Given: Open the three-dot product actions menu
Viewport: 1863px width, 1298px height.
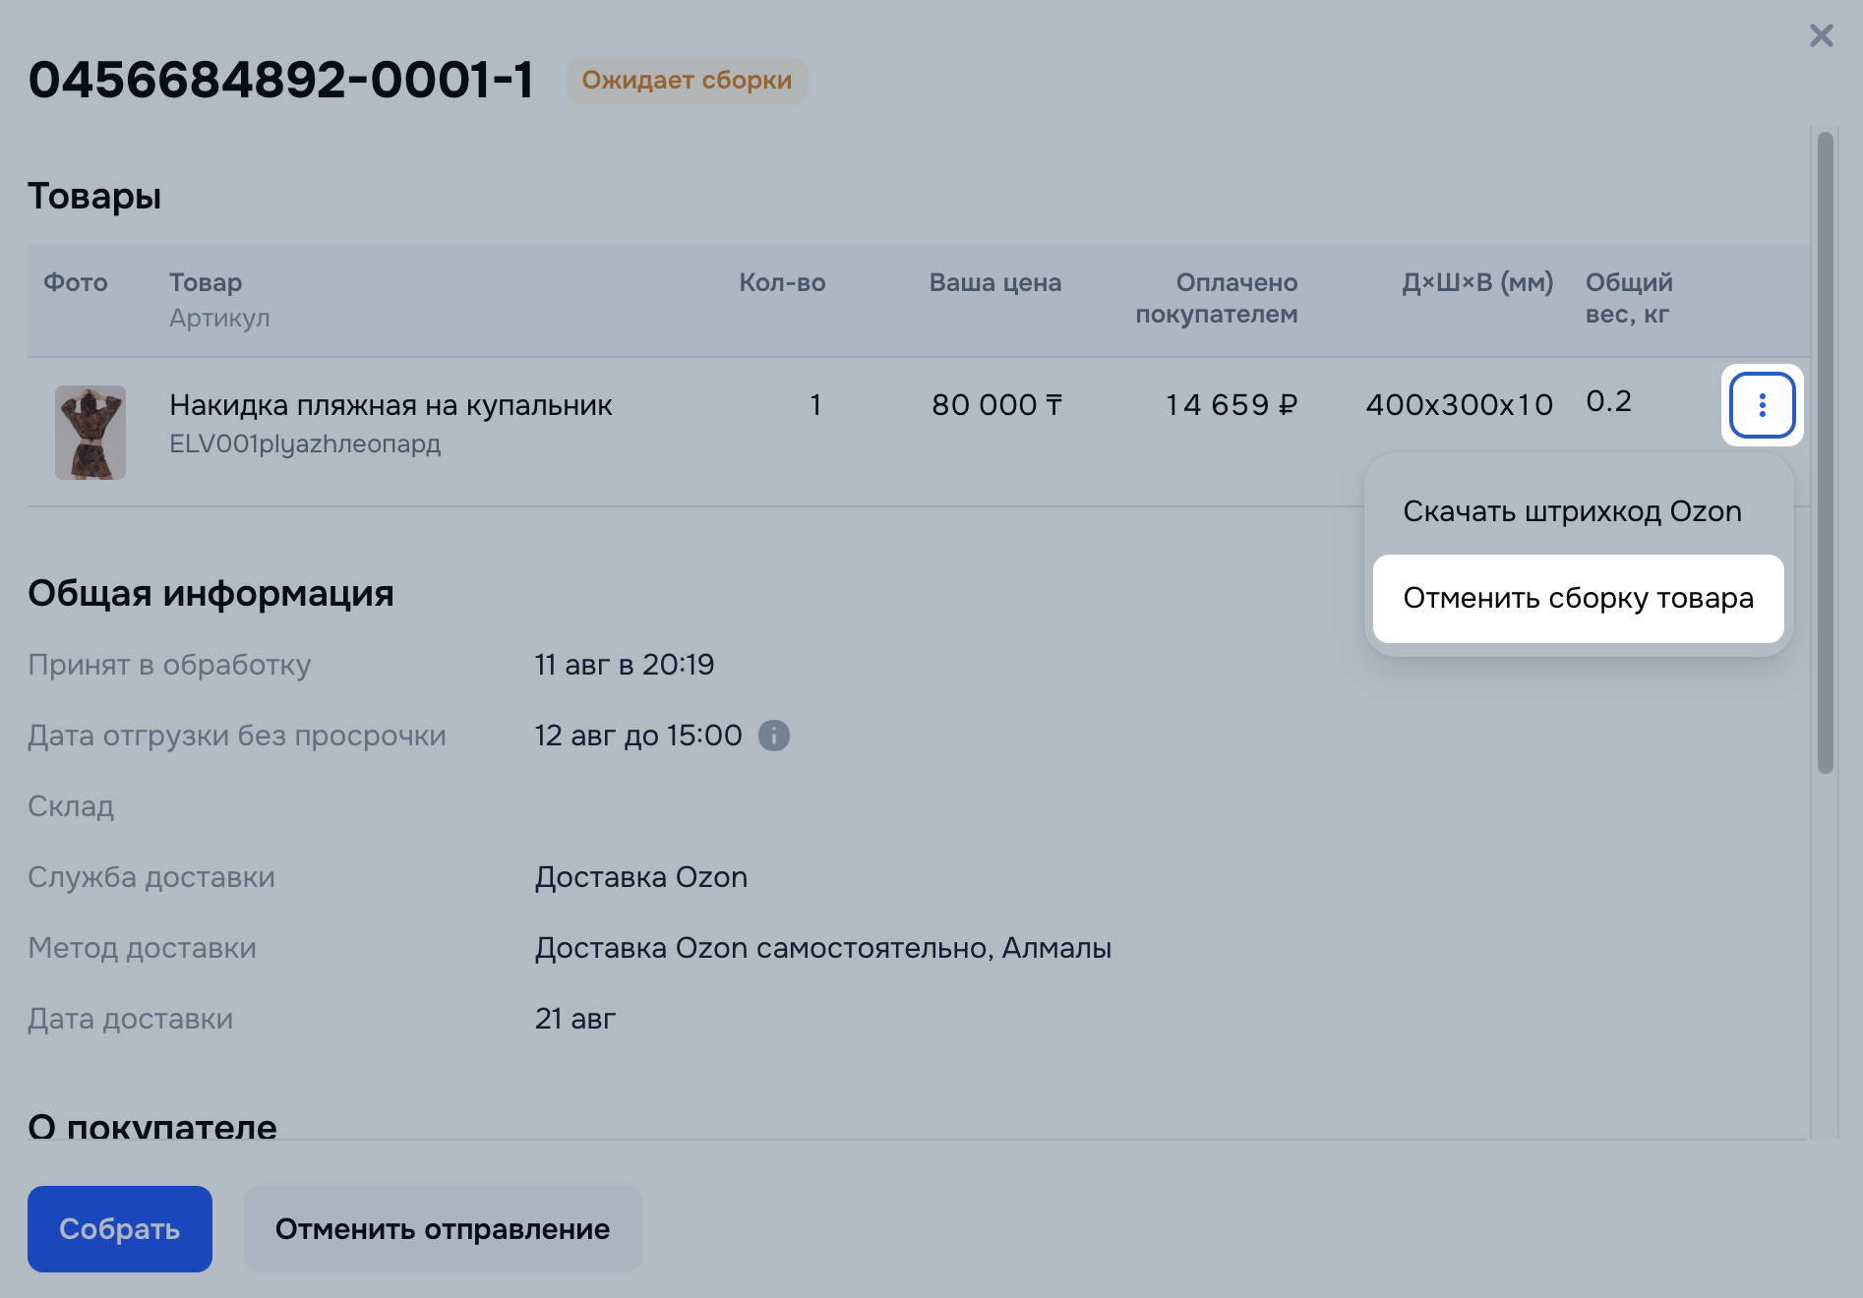Looking at the screenshot, I should 1762,405.
